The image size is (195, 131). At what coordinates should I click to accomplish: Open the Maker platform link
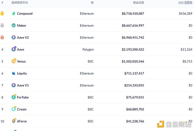click(22, 26)
